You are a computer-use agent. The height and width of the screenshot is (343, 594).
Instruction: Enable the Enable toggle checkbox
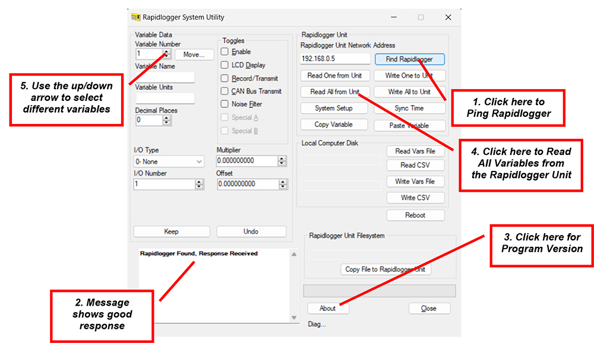coord(225,52)
